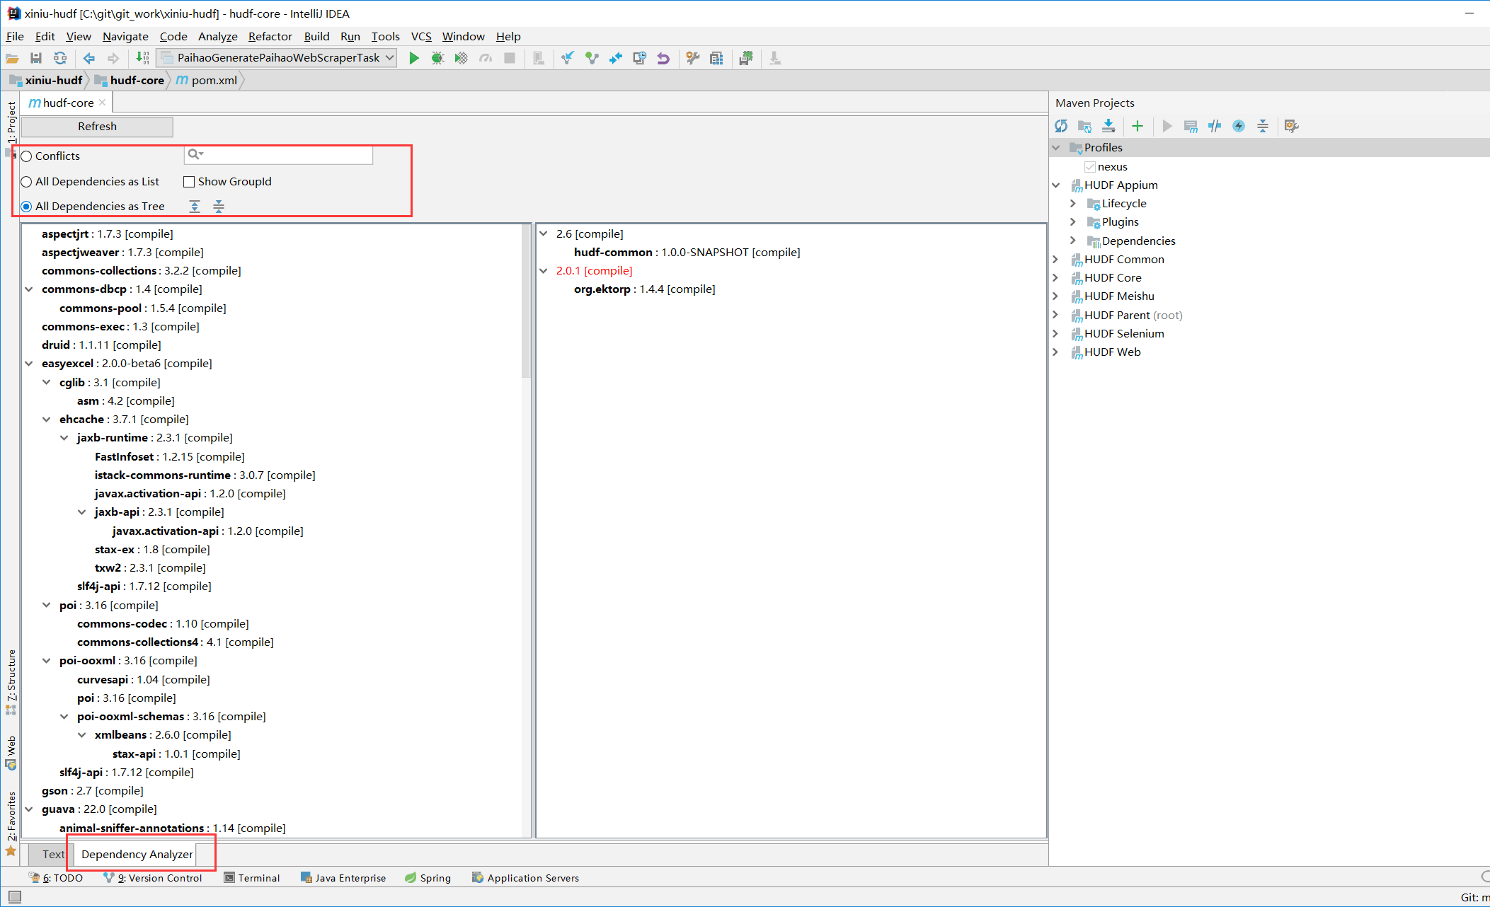Click the Refresh button
Screen dimensions: 1490x907
pos(97,126)
